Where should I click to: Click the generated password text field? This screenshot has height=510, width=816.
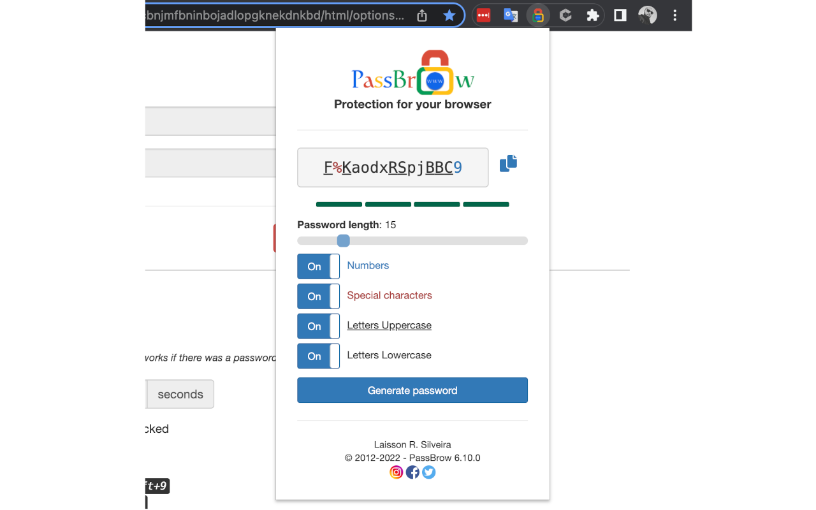point(392,166)
